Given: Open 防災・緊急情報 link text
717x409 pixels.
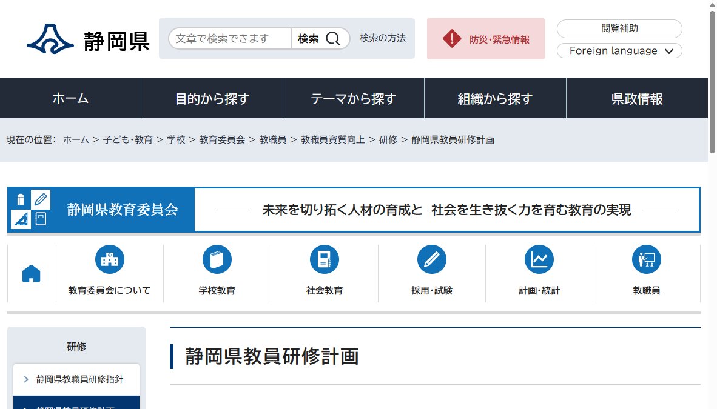Looking at the screenshot, I should tap(499, 40).
